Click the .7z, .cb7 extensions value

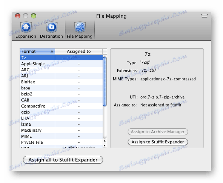[148, 71]
